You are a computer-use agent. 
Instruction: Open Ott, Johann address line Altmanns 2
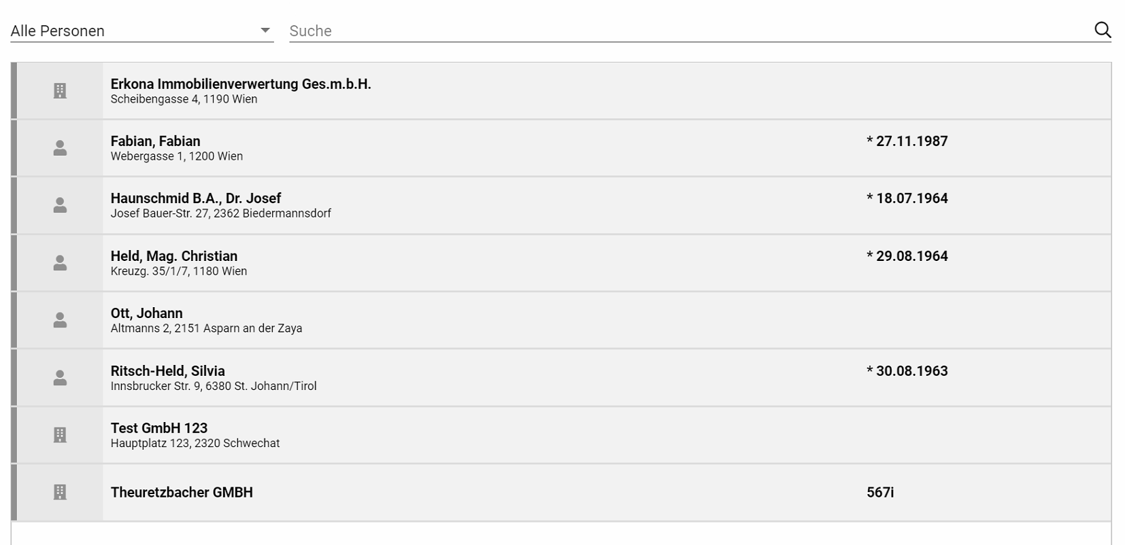tap(207, 328)
